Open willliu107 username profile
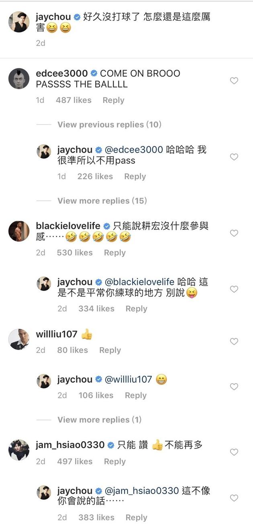 [57, 334]
